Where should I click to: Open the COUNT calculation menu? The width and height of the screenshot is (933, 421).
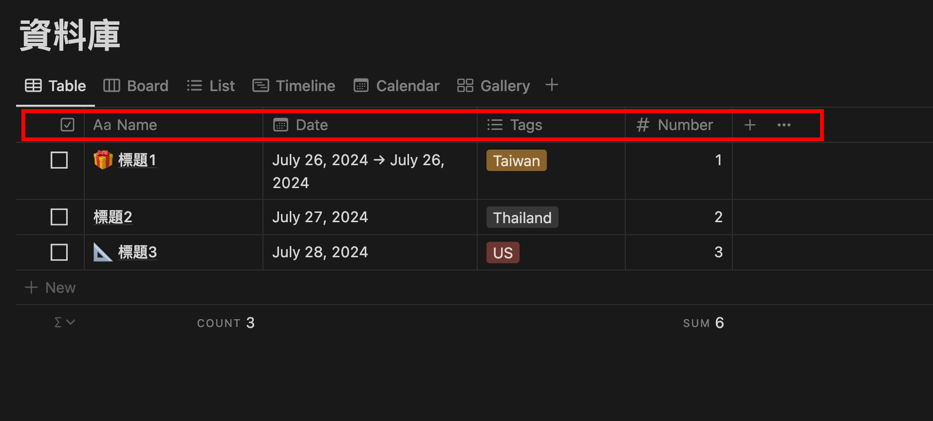pos(225,323)
